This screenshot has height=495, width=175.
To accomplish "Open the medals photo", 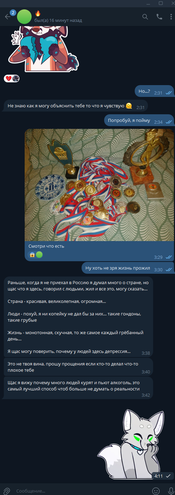I will (x=99, y=185).
